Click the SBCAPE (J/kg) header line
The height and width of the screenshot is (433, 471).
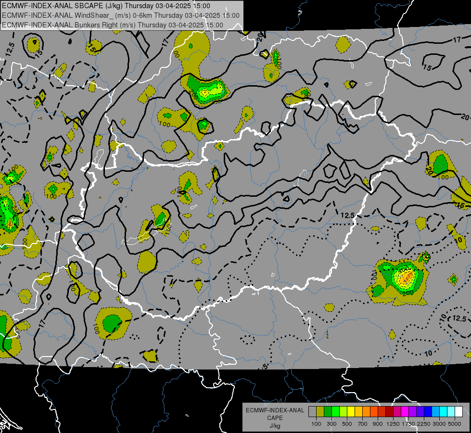coord(106,6)
